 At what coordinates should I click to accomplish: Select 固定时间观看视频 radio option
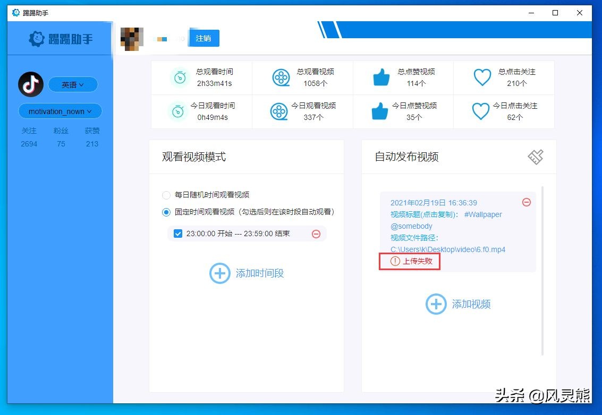(x=166, y=212)
